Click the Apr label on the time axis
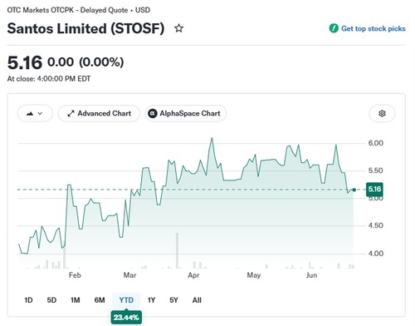The height and width of the screenshot is (326, 415). coord(193,275)
